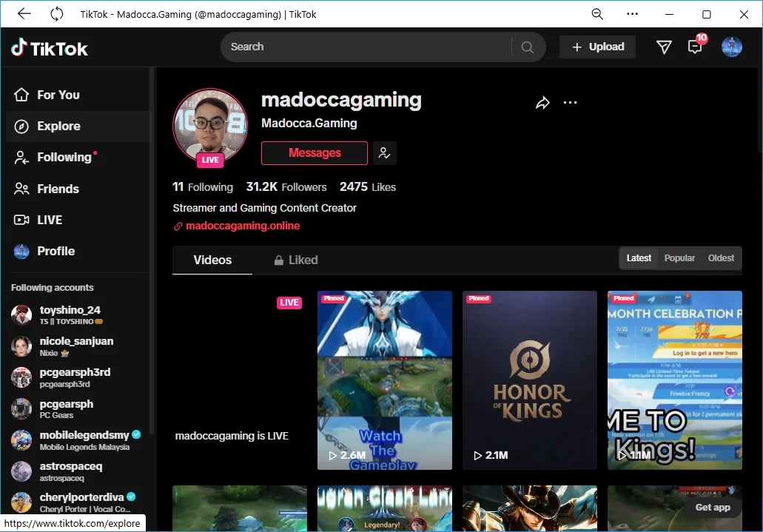Go back with the back arrow
This screenshot has width=763, height=532.
tap(24, 13)
